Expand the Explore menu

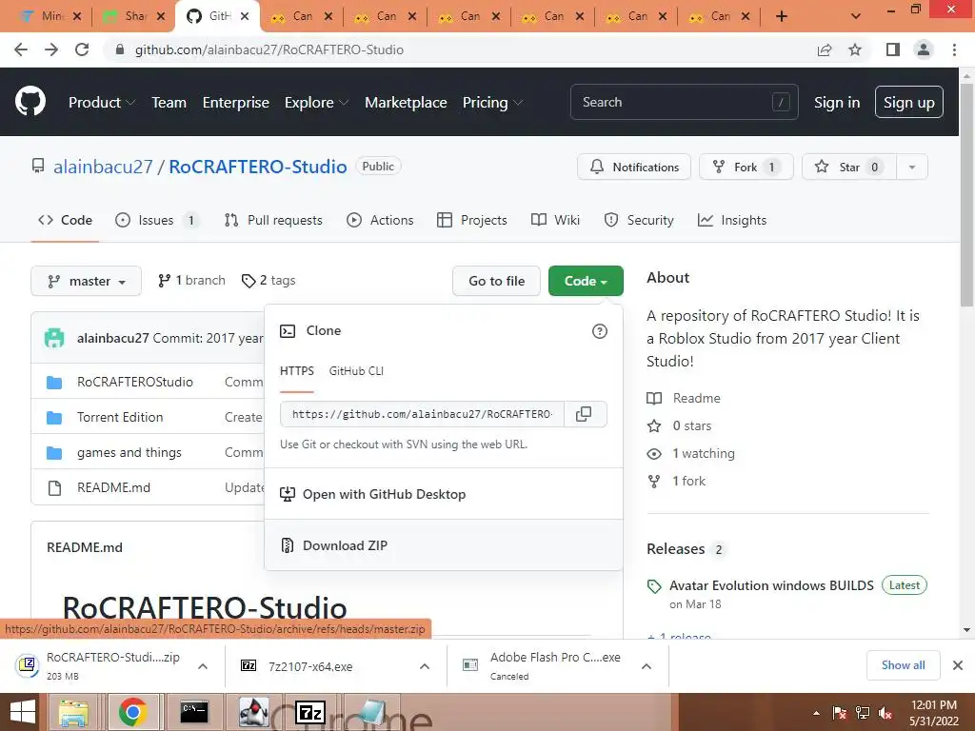pyautogui.click(x=316, y=103)
